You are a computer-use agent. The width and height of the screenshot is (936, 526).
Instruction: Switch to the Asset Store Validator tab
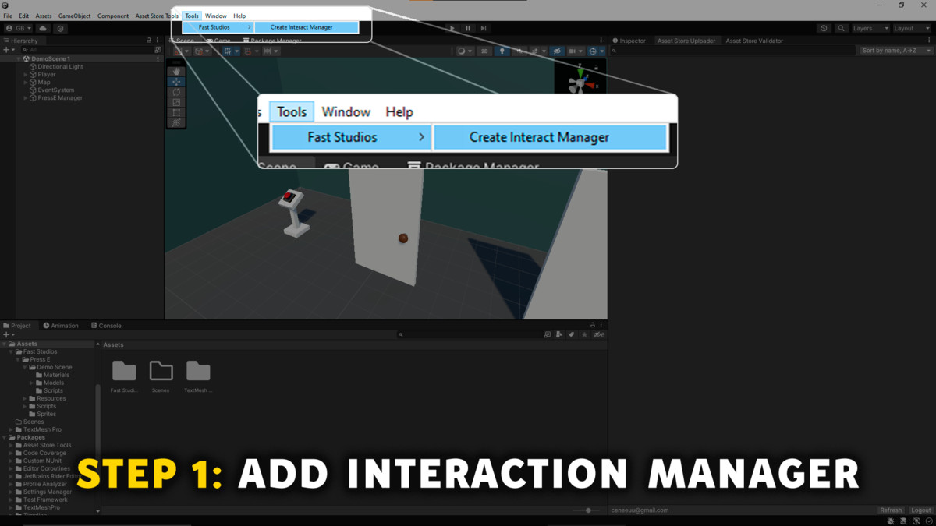[754, 41]
